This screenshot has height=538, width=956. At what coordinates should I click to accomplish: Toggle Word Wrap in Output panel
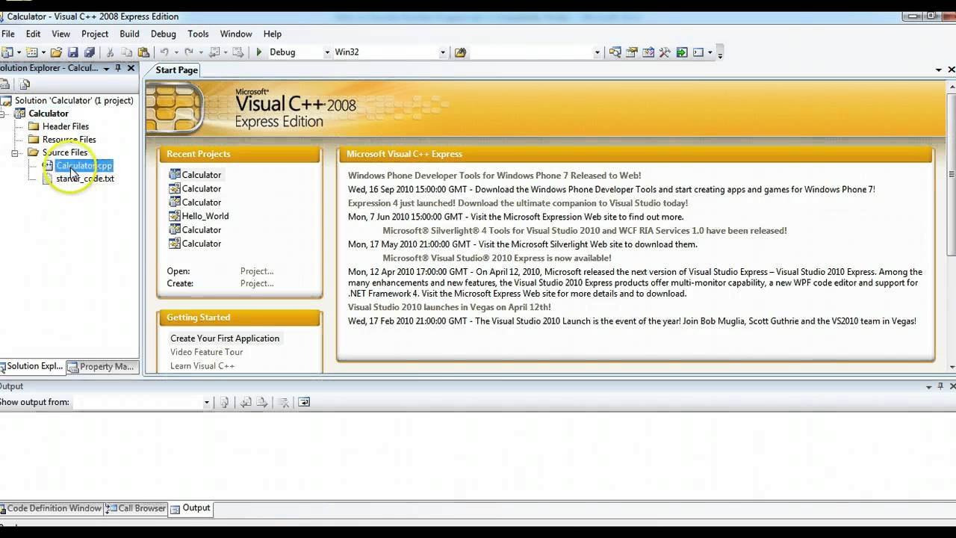pyautogui.click(x=304, y=402)
